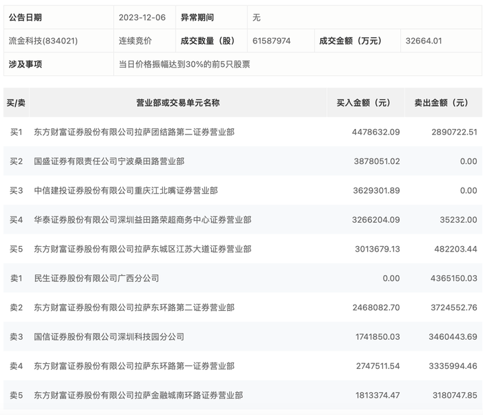Click the 买2 rank label
This screenshot has width=483, height=415.
click(x=17, y=161)
